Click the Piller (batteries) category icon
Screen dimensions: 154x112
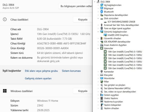pos(102,82)
